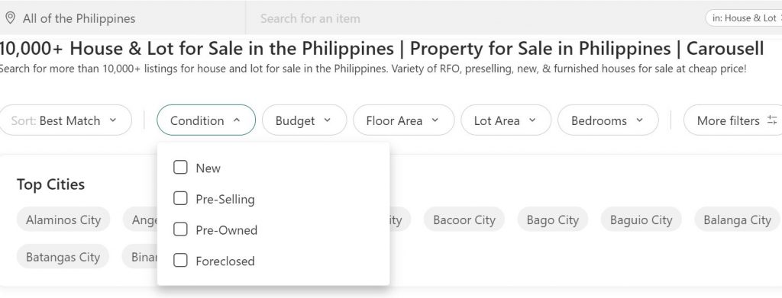Check the Pre-Owned option
782x298 pixels.
click(x=180, y=229)
